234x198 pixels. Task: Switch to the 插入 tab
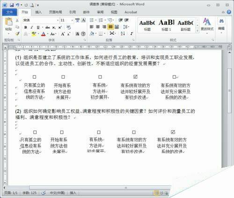[38, 12]
